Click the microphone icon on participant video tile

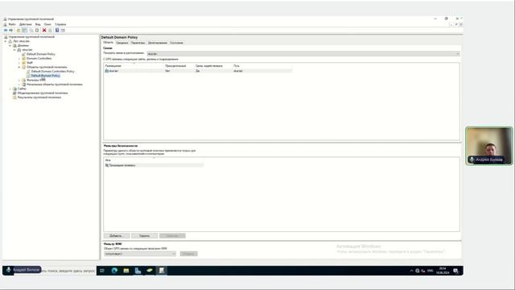point(472,159)
